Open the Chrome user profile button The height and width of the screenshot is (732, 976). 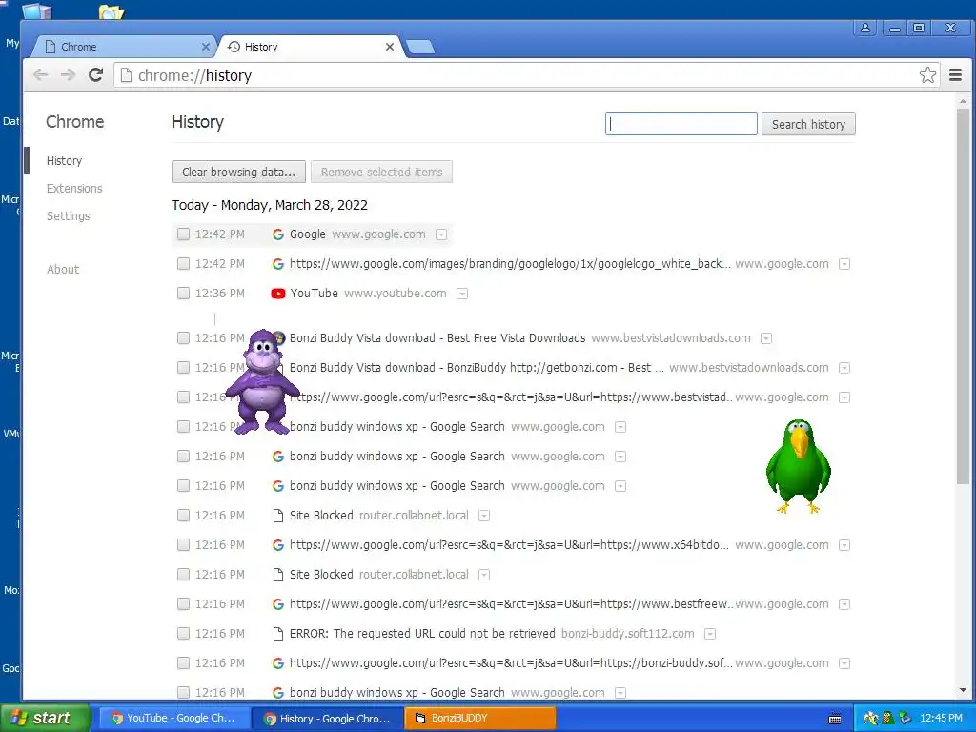tap(865, 28)
